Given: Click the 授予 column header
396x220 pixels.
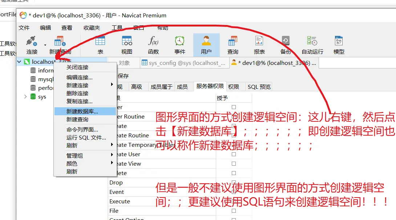Looking at the screenshot, I should pos(234,98).
